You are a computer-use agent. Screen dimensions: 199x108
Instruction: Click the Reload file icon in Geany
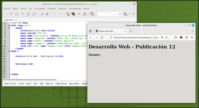42,14
